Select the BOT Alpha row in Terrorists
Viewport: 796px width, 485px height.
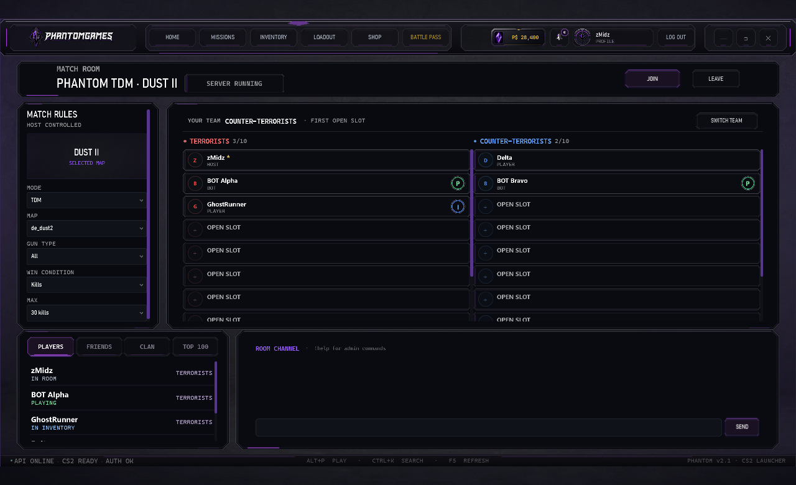click(x=326, y=183)
